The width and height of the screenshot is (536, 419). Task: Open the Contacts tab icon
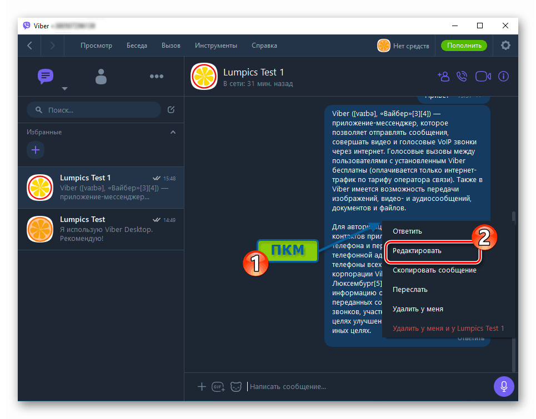pos(101,77)
